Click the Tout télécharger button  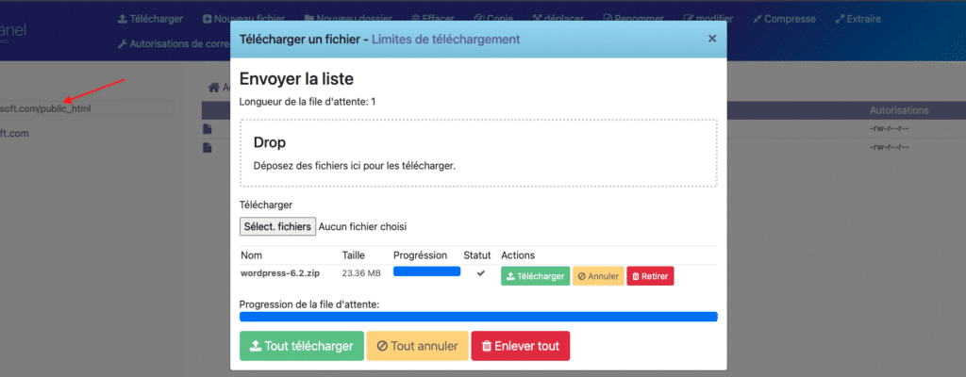pyautogui.click(x=301, y=346)
